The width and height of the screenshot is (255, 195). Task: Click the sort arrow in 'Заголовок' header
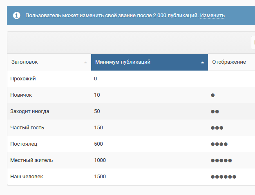coord(85,62)
